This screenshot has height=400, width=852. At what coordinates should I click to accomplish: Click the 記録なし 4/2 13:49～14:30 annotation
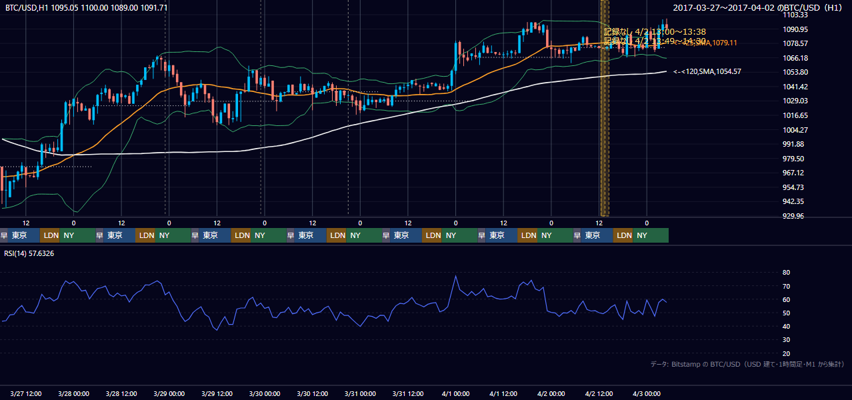[655, 41]
